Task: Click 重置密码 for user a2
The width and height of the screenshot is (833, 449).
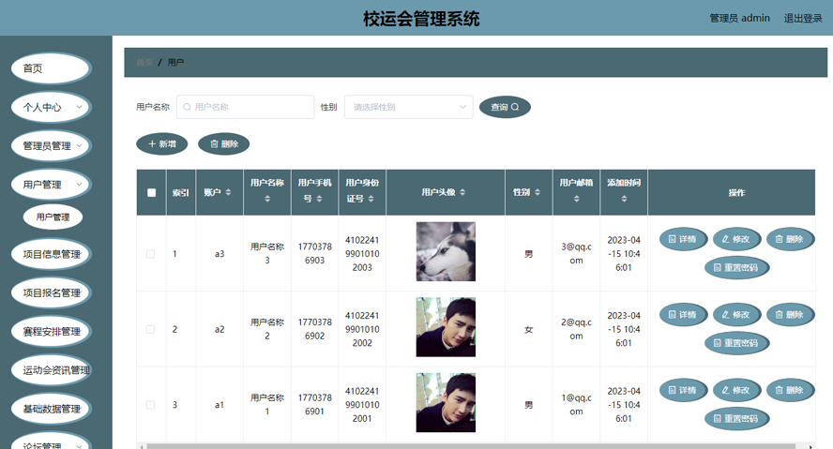Action: pyautogui.click(x=736, y=343)
